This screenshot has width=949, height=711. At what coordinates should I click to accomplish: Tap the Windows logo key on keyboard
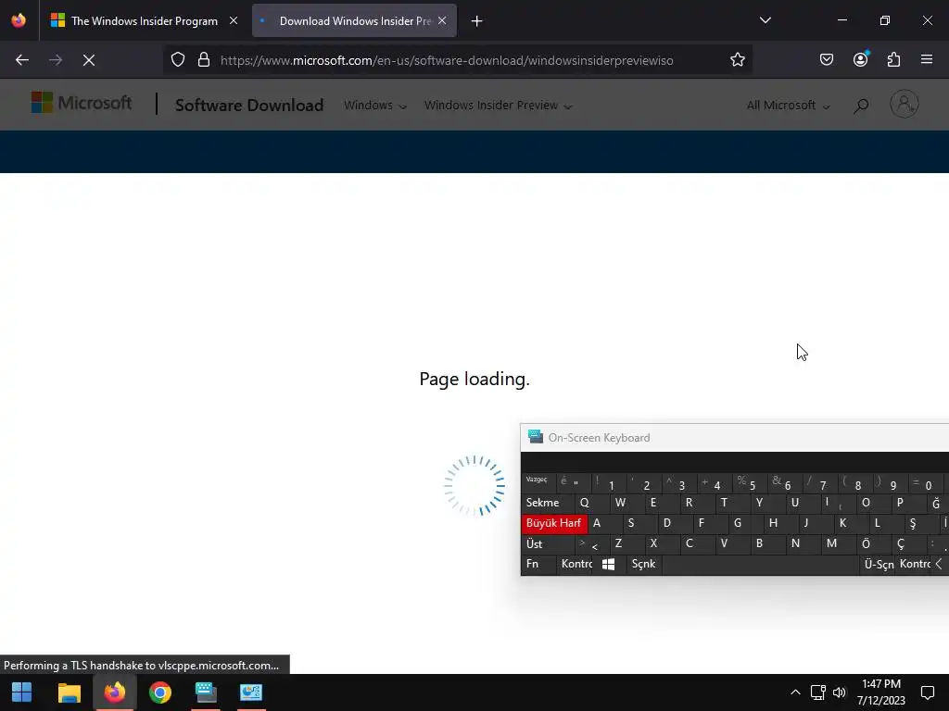point(609,564)
